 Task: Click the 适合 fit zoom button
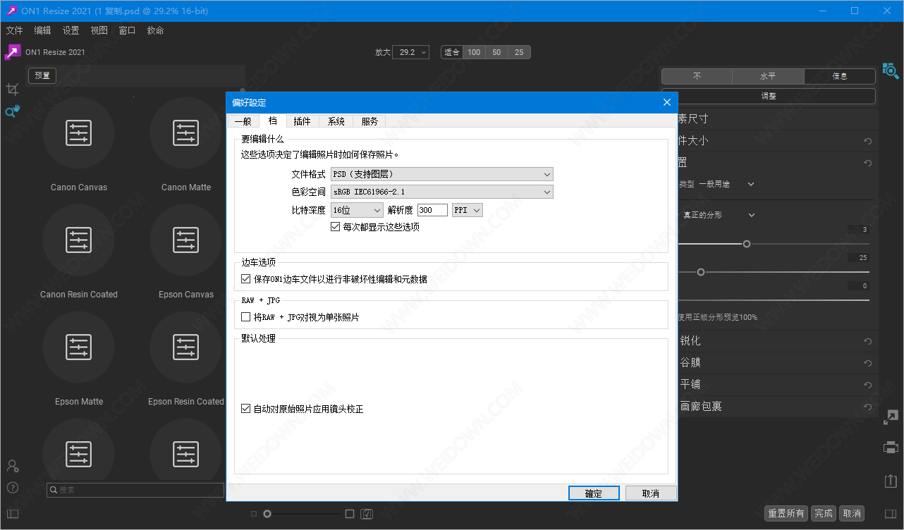tap(451, 52)
